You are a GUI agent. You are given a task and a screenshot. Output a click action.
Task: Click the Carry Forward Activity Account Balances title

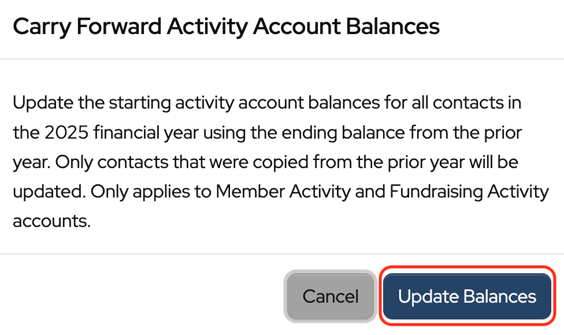click(226, 27)
